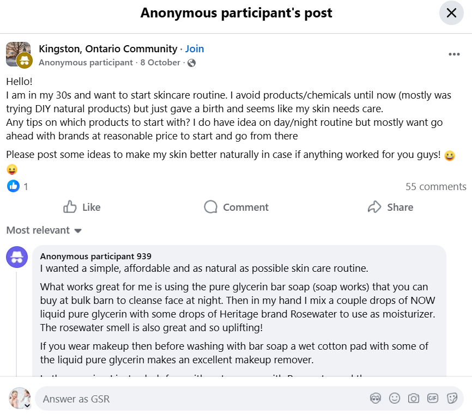Image resolution: width=472 pixels, height=415 pixels.
Task: Close the Anonymous participant's post dialog
Action: 451,13
